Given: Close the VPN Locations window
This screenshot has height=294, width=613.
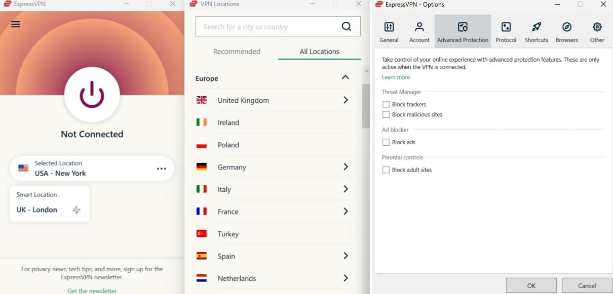Looking at the screenshot, I should click(x=359, y=4).
